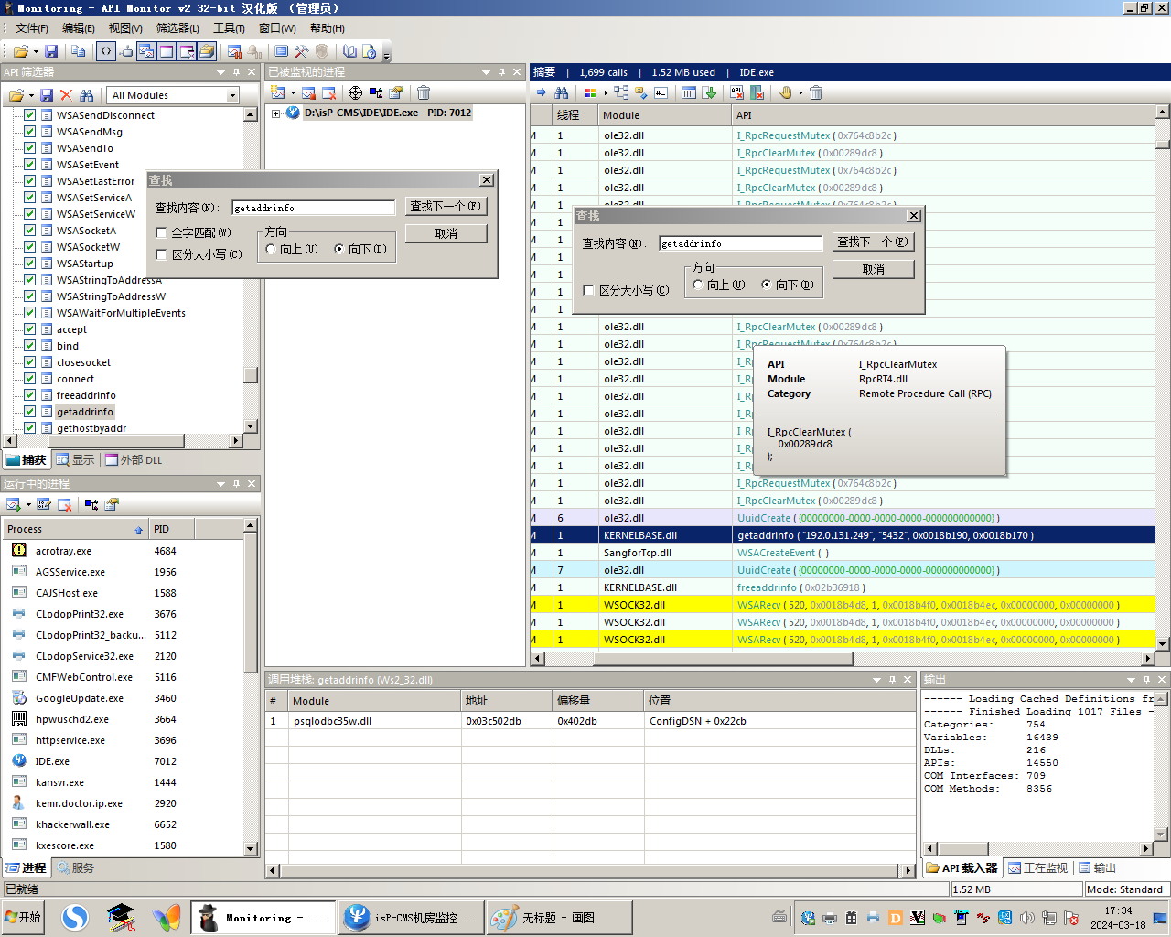Click the API with red X icon
Image resolution: width=1171 pixels, height=937 pixels.
tap(736, 92)
